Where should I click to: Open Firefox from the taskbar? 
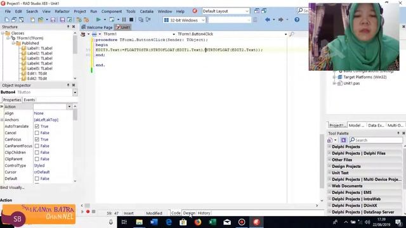pyautogui.click(x=198, y=222)
